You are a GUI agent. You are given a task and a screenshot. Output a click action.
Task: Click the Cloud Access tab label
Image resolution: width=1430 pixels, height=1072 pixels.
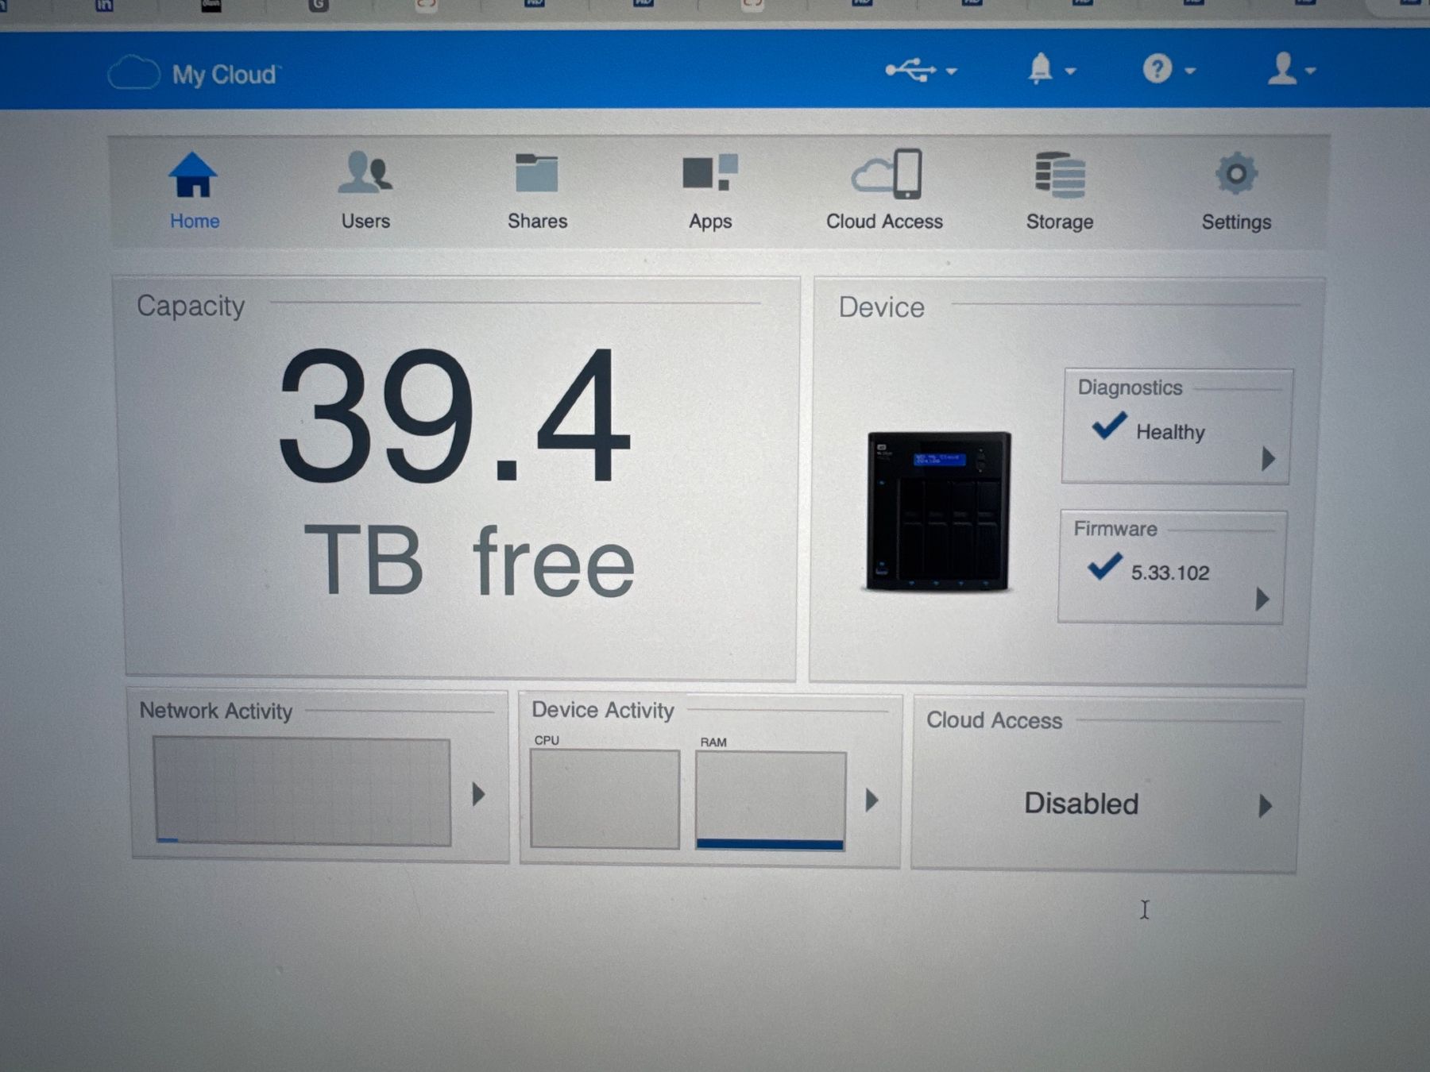point(884,222)
